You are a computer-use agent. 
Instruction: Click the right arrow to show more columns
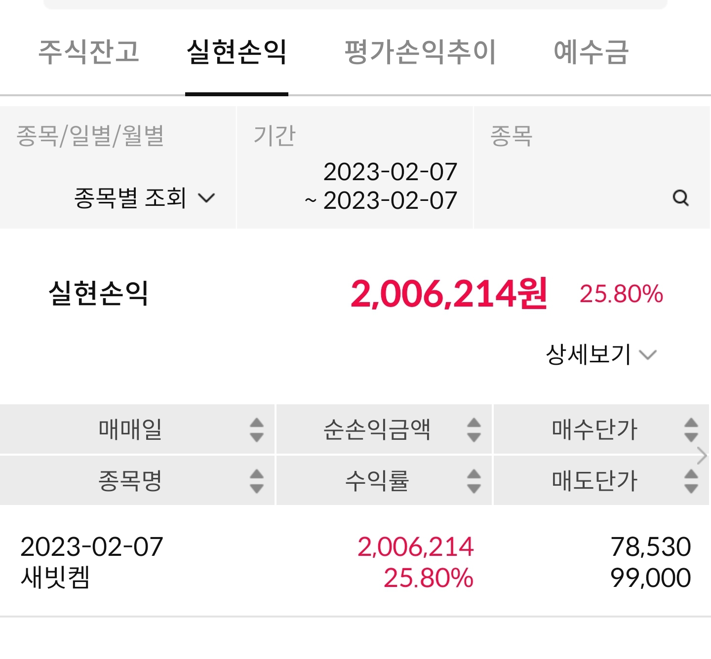702,456
